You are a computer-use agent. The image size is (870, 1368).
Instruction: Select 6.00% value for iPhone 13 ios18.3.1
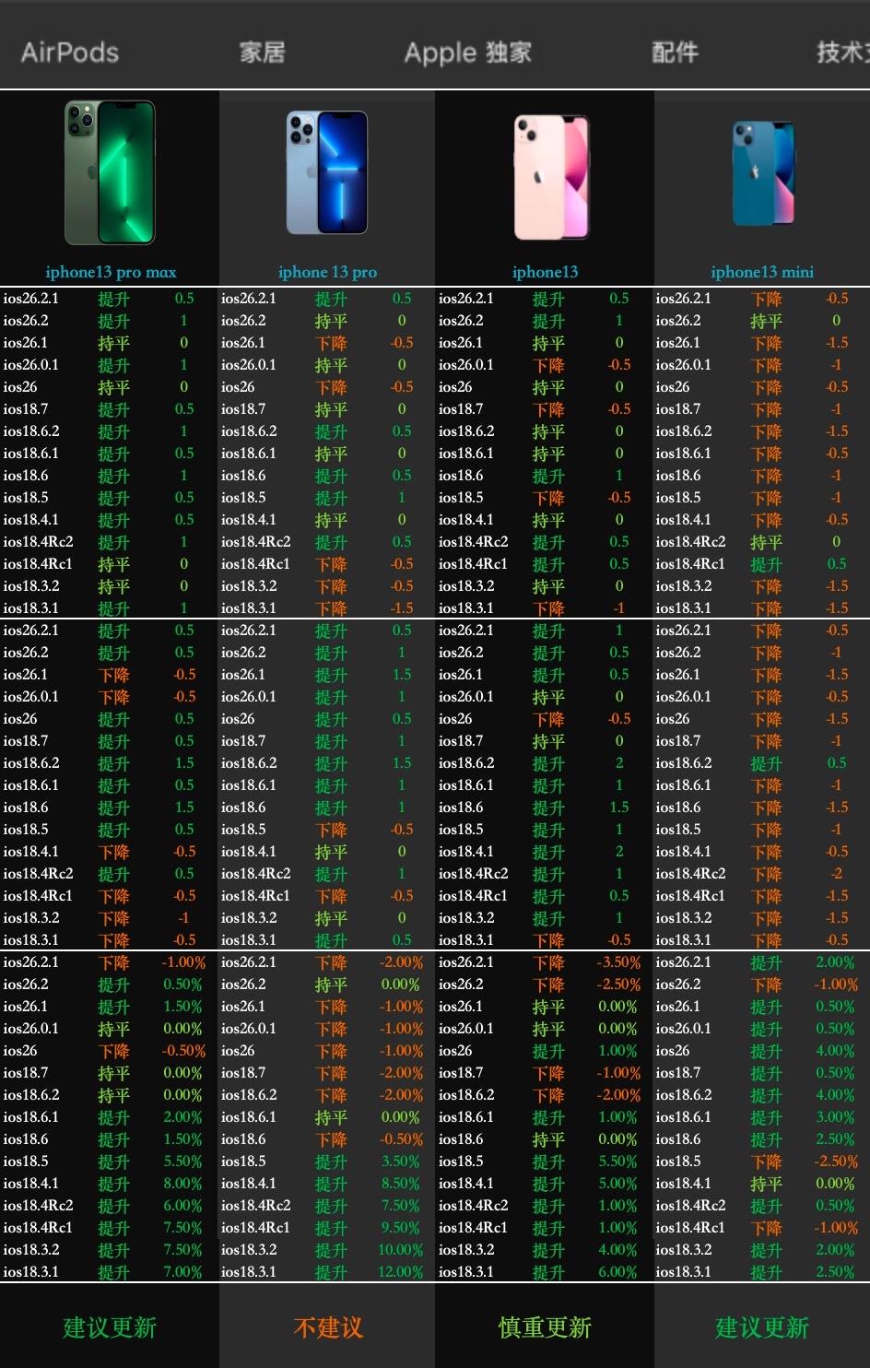point(617,1272)
